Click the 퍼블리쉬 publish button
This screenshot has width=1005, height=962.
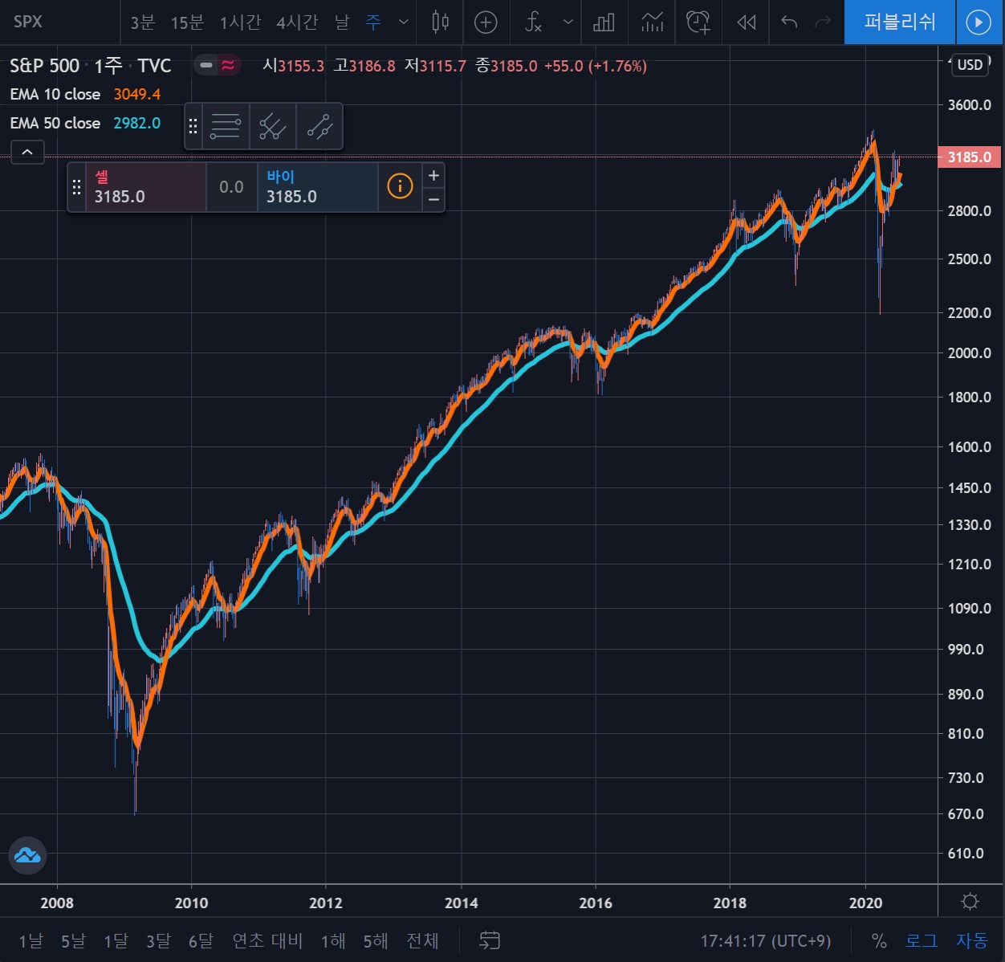[900, 22]
